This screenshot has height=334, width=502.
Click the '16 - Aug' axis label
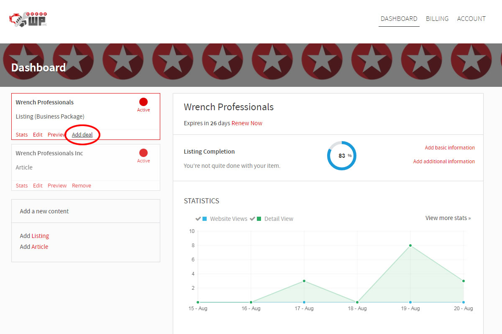point(251,309)
